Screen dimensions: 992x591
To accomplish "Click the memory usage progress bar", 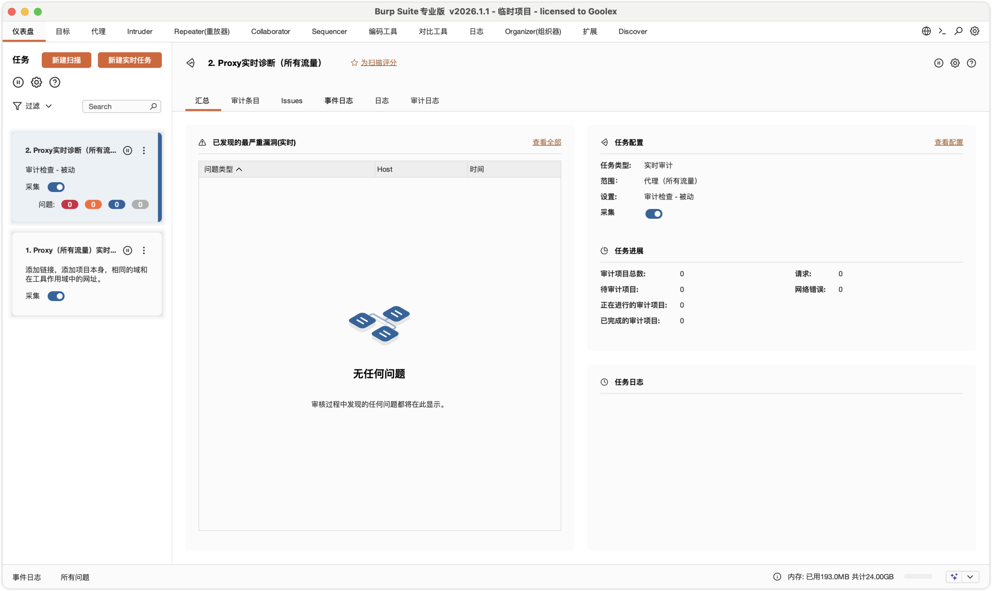I will coord(918,577).
